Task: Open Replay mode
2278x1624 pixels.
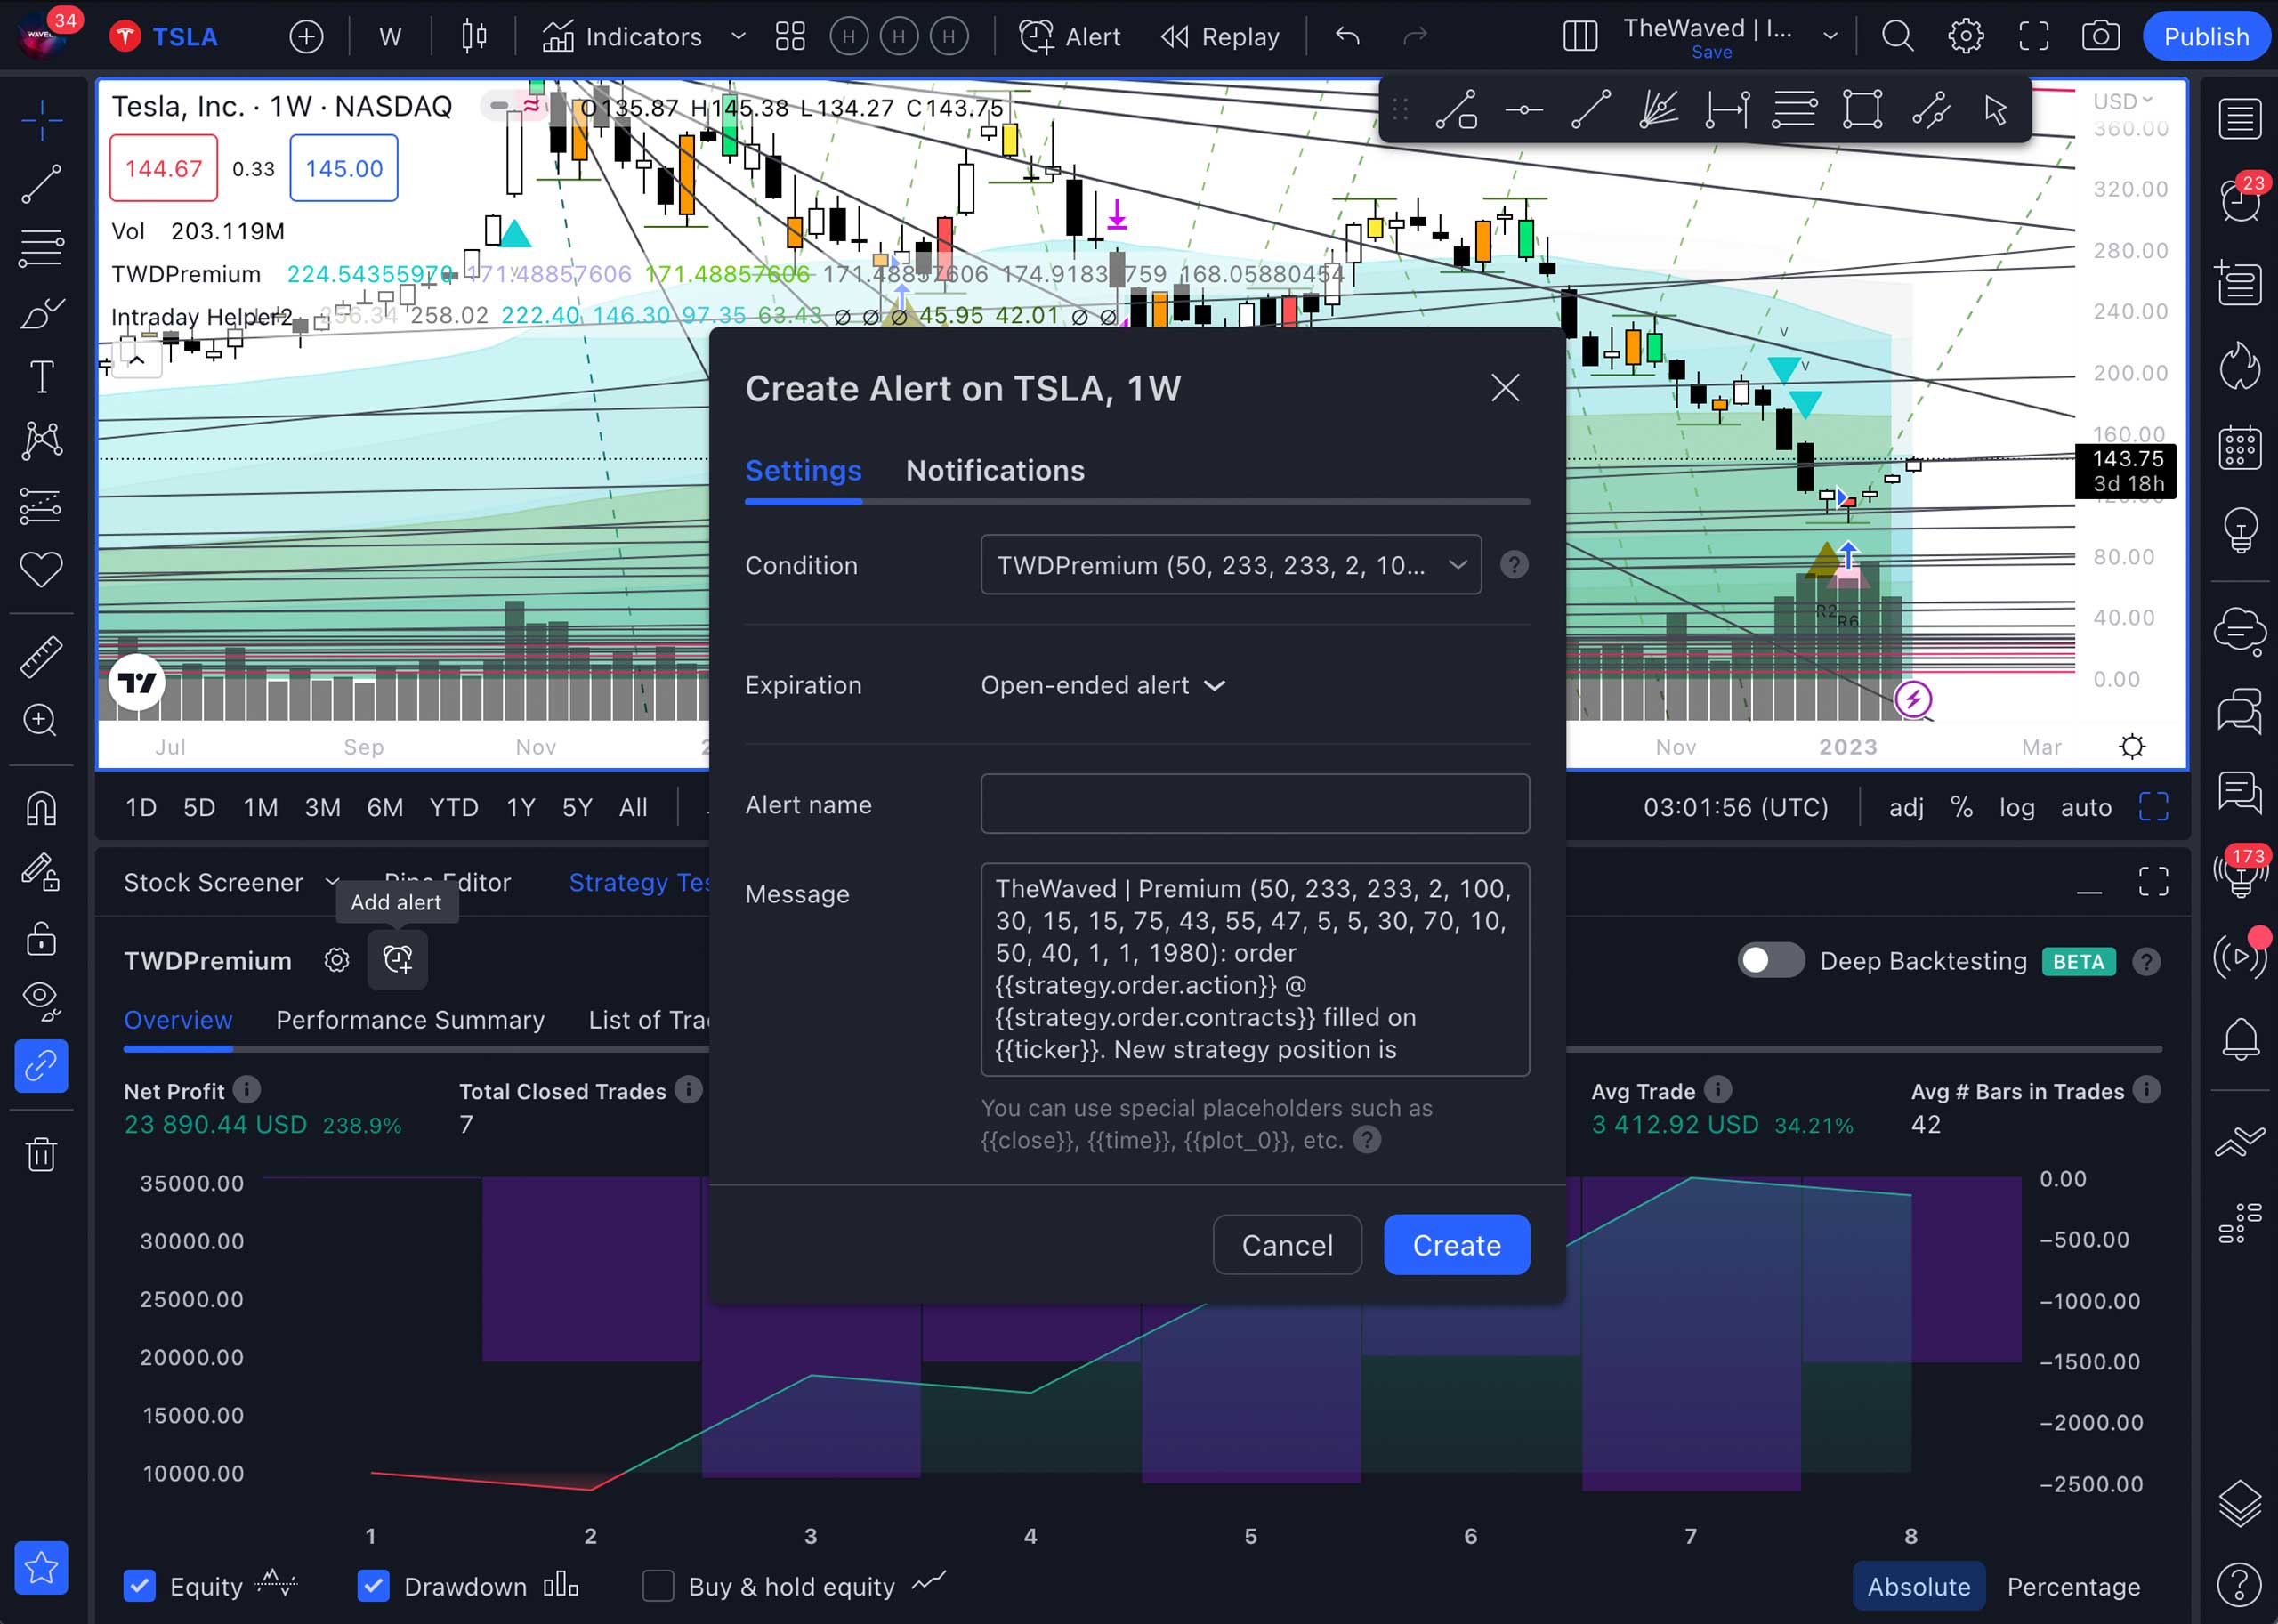Action: pyautogui.click(x=1220, y=37)
